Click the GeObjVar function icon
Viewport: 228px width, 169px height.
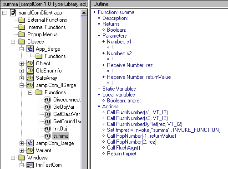point(47,107)
